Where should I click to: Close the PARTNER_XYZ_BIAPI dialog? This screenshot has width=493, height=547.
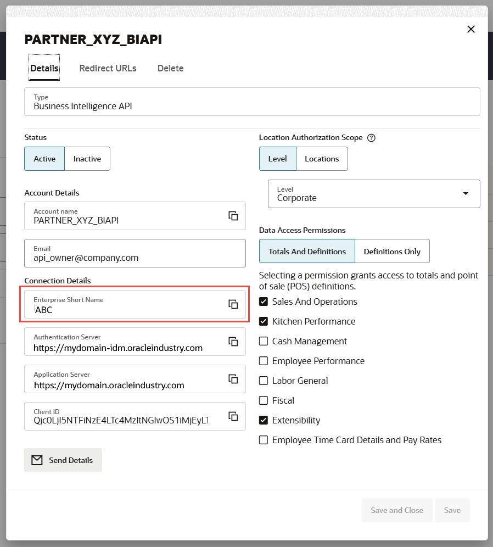(x=470, y=30)
